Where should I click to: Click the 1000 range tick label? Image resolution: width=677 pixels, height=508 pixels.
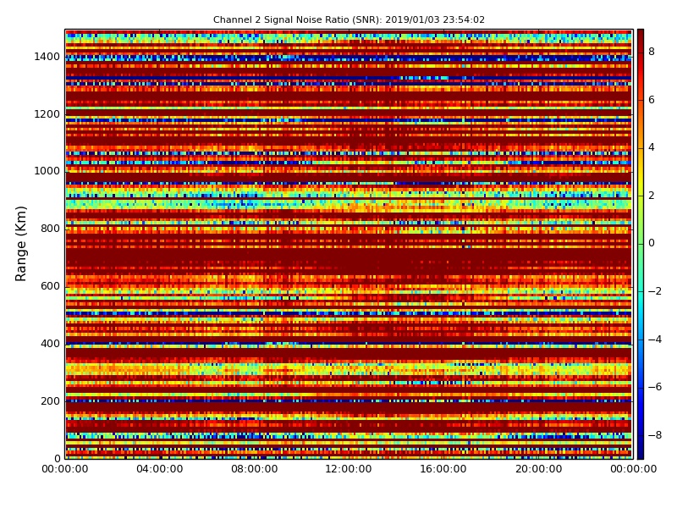click(47, 171)
